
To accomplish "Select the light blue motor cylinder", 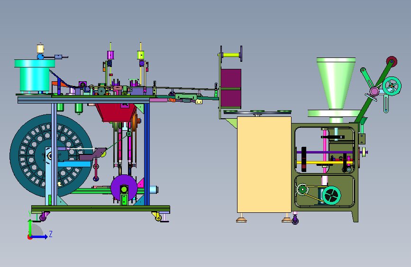I will click(x=154, y=190).
